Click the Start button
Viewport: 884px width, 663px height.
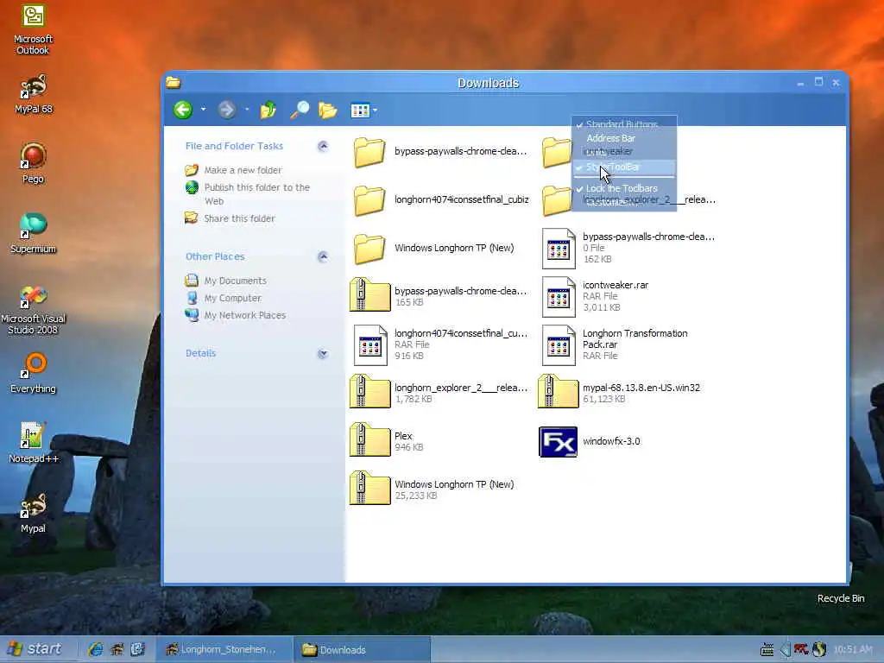coord(35,649)
